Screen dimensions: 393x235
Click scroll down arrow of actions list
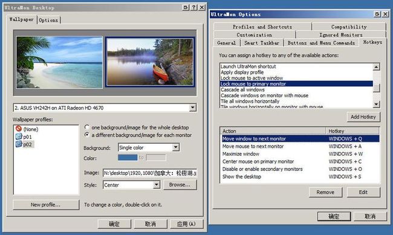(376, 104)
